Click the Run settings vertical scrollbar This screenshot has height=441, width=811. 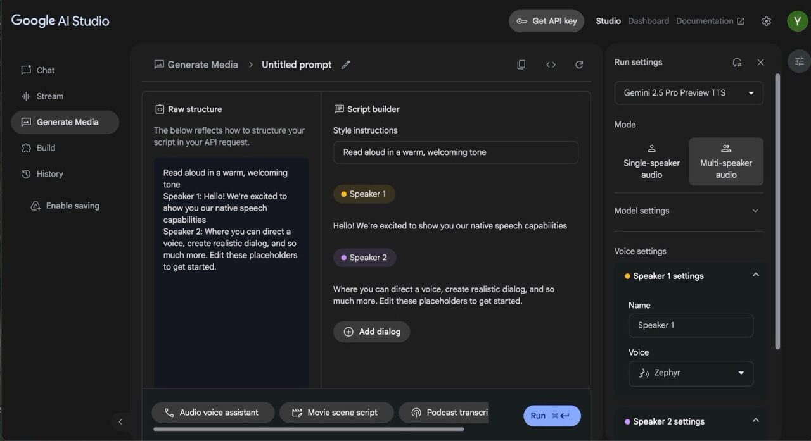(777, 211)
